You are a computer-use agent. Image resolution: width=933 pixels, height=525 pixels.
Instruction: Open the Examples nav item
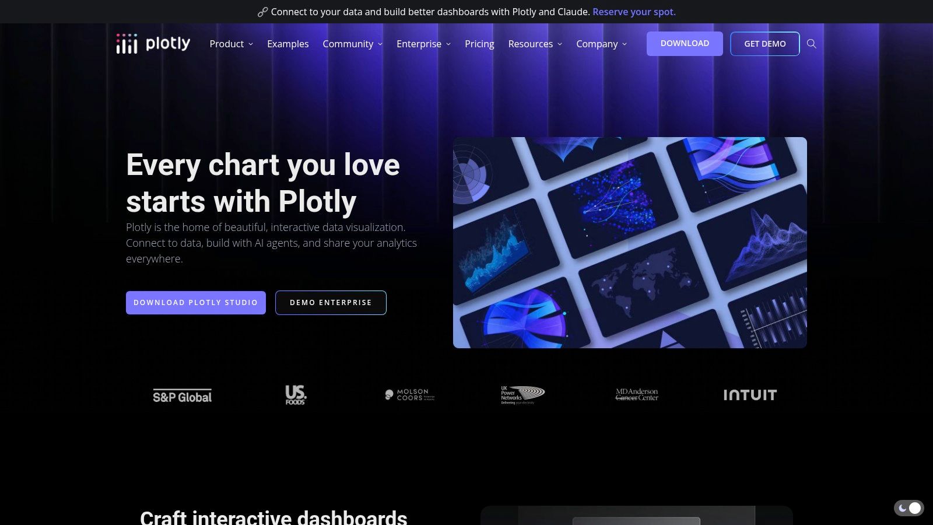pyautogui.click(x=288, y=44)
